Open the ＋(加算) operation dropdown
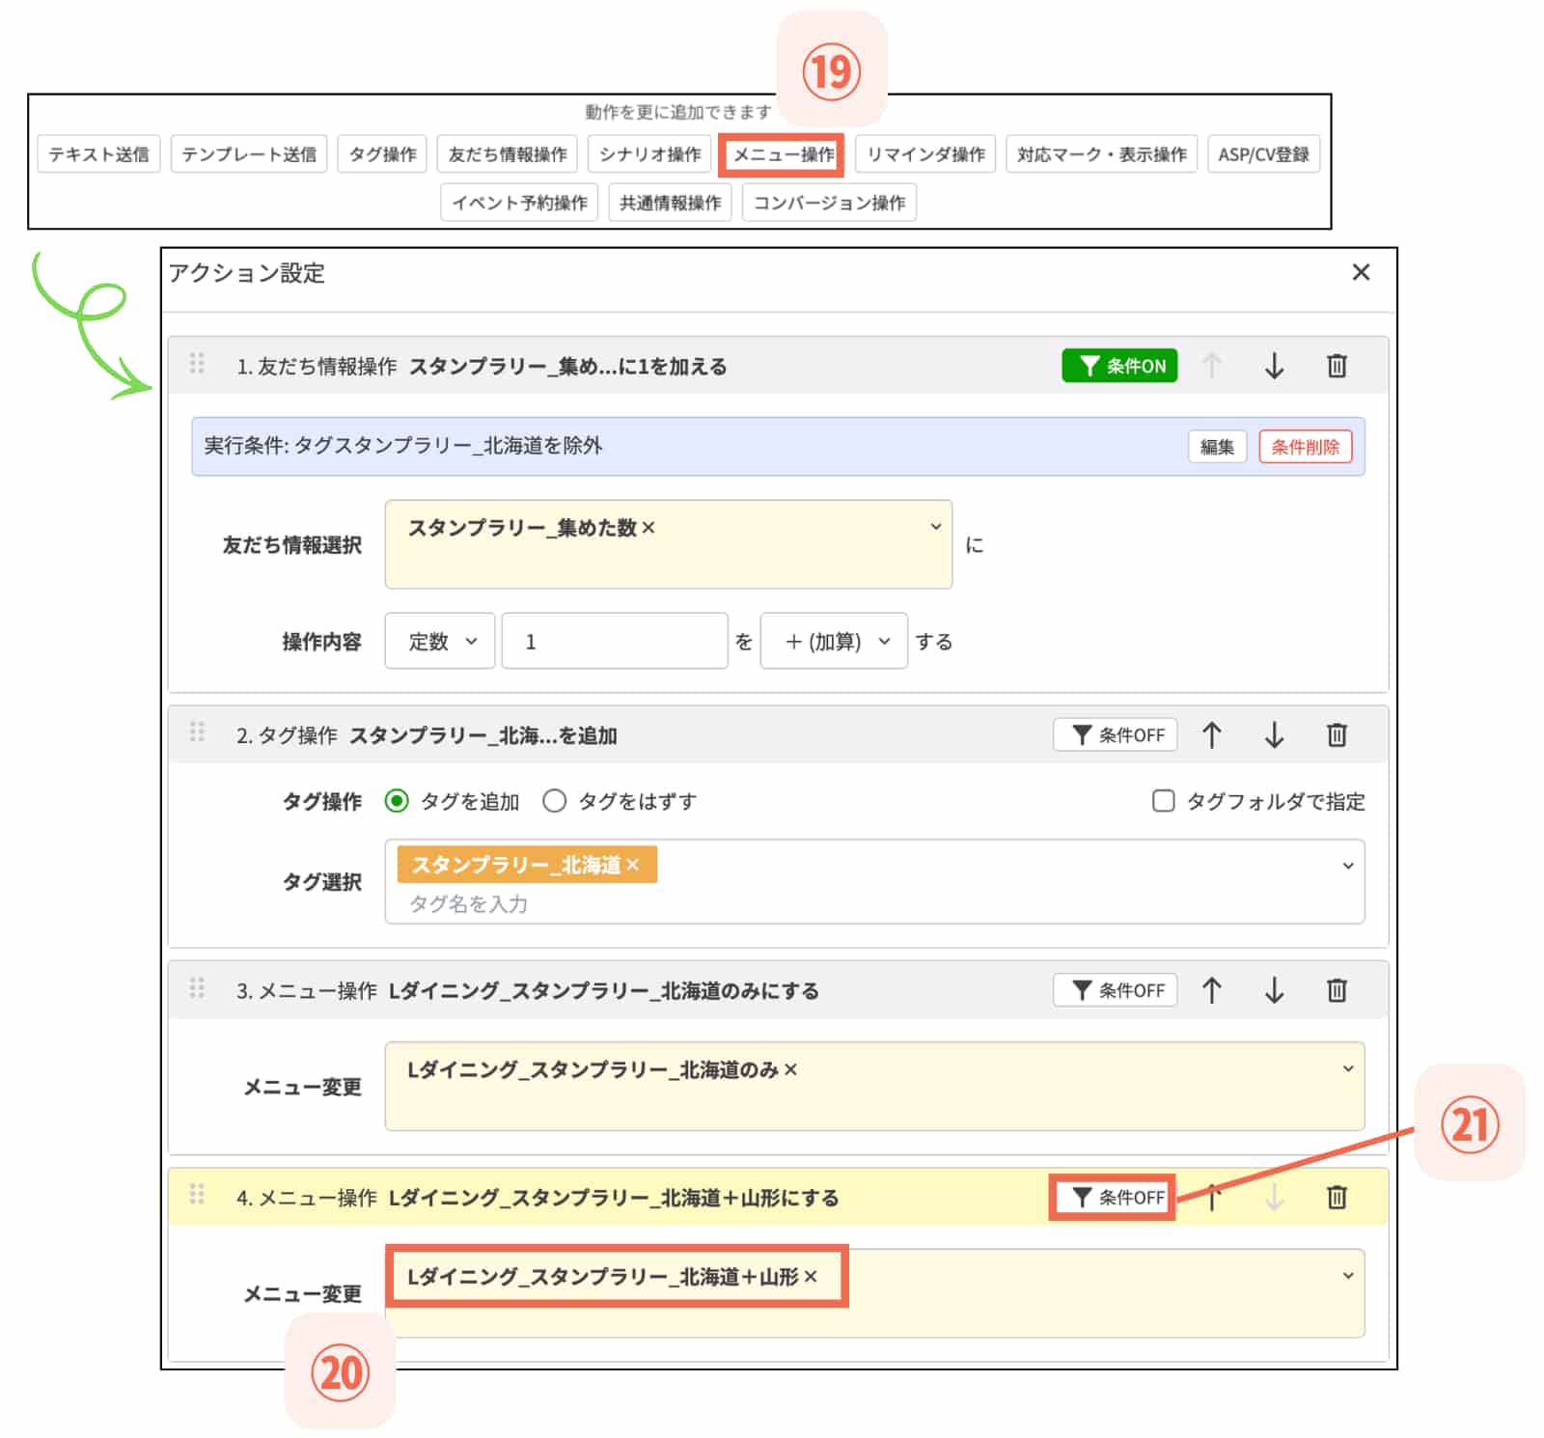This screenshot has height=1438, width=1544. tap(832, 641)
